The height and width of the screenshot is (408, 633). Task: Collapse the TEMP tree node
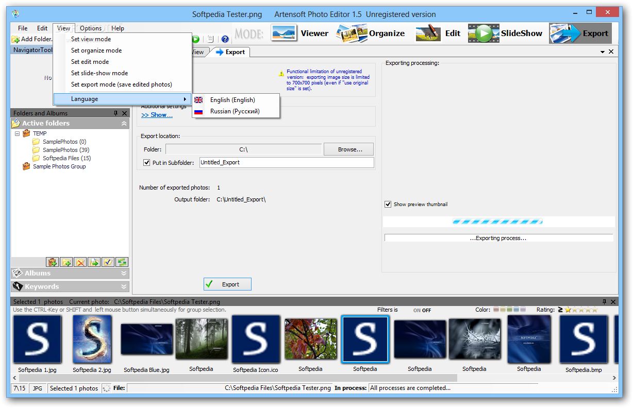coord(17,133)
